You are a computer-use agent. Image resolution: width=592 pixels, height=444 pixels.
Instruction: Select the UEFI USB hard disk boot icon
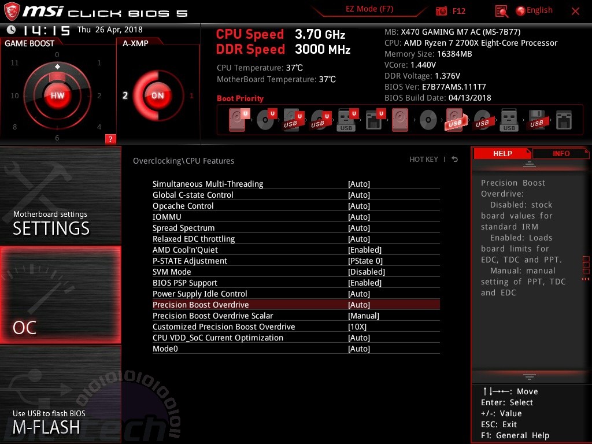(293, 120)
